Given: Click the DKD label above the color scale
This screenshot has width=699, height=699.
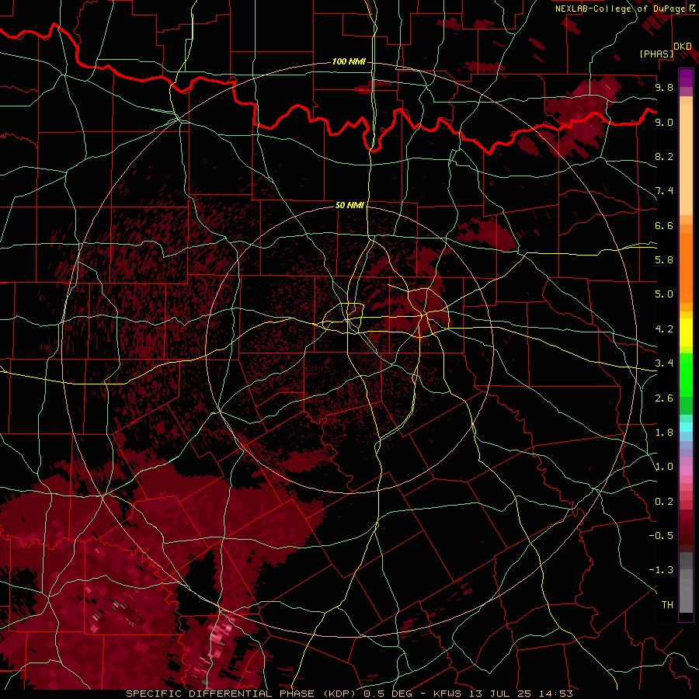Looking at the screenshot, I should pyautogui.click(x=683, y=47).
